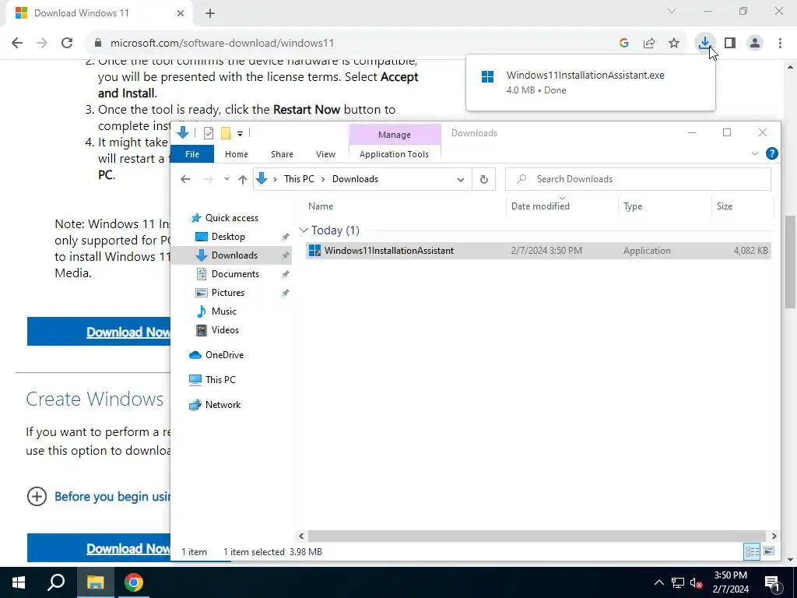Open This PC in navigation pane
This screenshot has height=598, width=797.
pyautogui.click(x=220, y=380)
